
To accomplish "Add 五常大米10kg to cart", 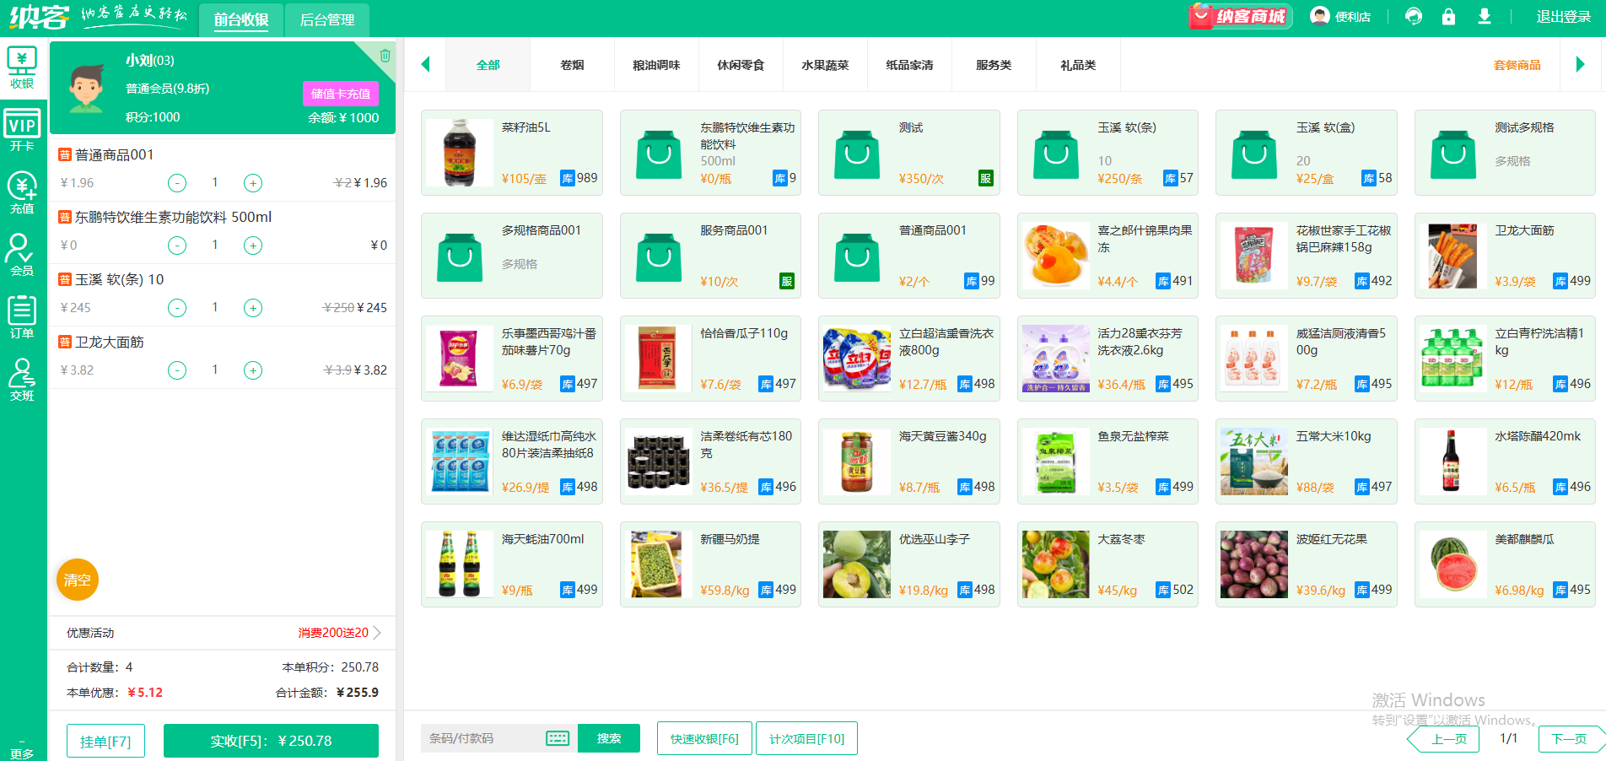I will point(1307,461).
